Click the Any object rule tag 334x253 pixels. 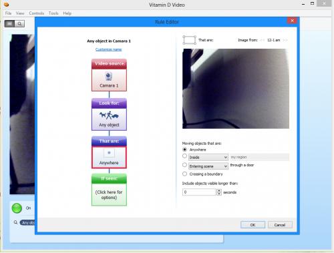coord(27,222)
